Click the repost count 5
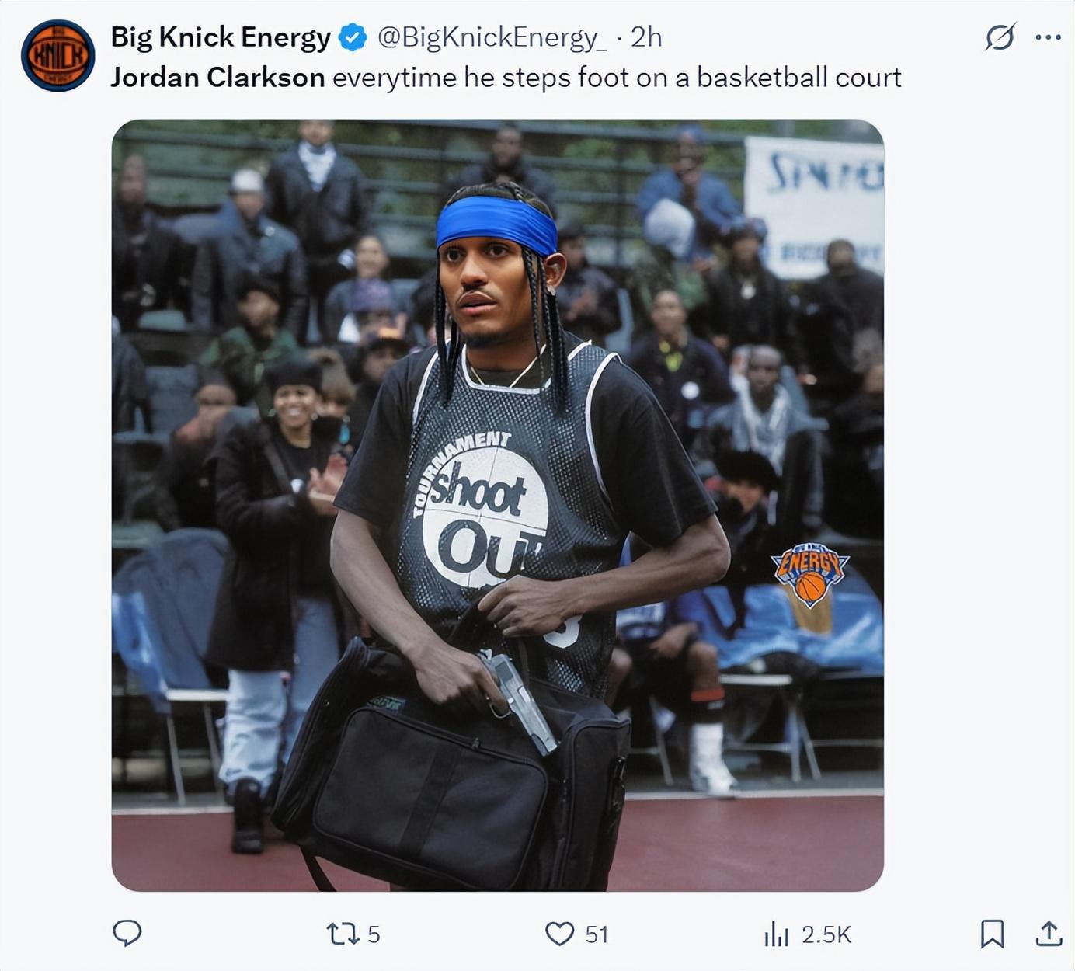 (x=374, y=934)
